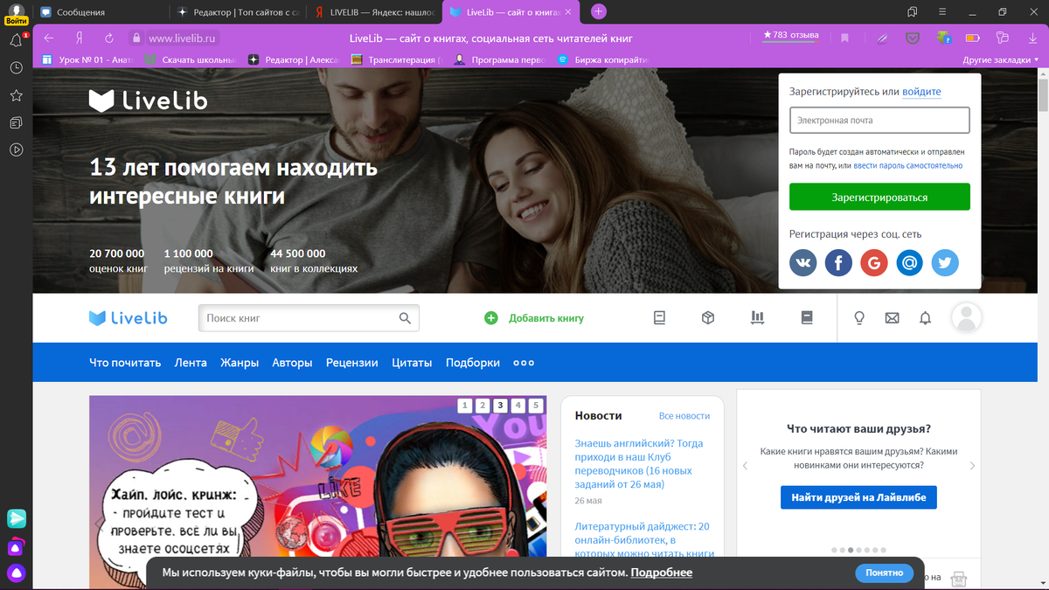Open the green download-helper extension icon
The width and height of the screenshot is (1049, 590).
coord(943,38)
